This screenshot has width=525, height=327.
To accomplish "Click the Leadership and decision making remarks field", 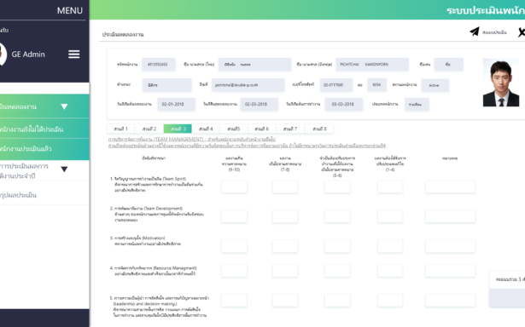I will pos(450,301).
